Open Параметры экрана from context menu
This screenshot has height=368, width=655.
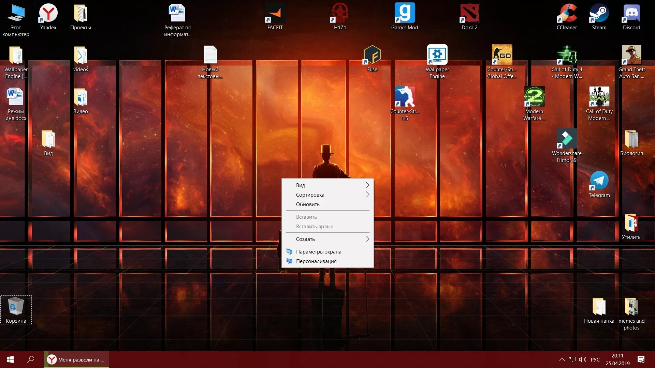327,251
